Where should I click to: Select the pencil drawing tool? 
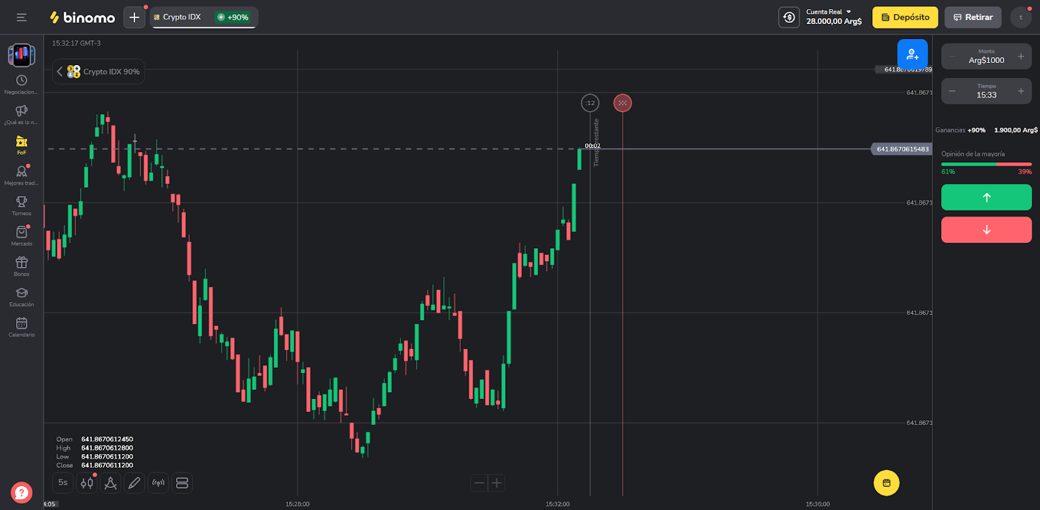click(135, 483)
